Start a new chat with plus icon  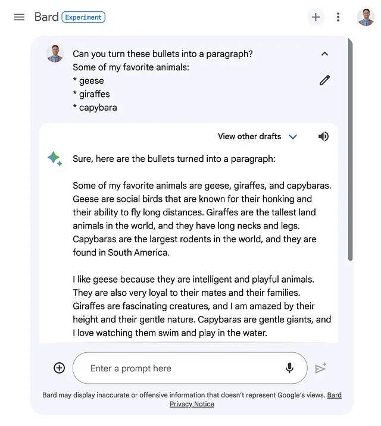[316, 17]
